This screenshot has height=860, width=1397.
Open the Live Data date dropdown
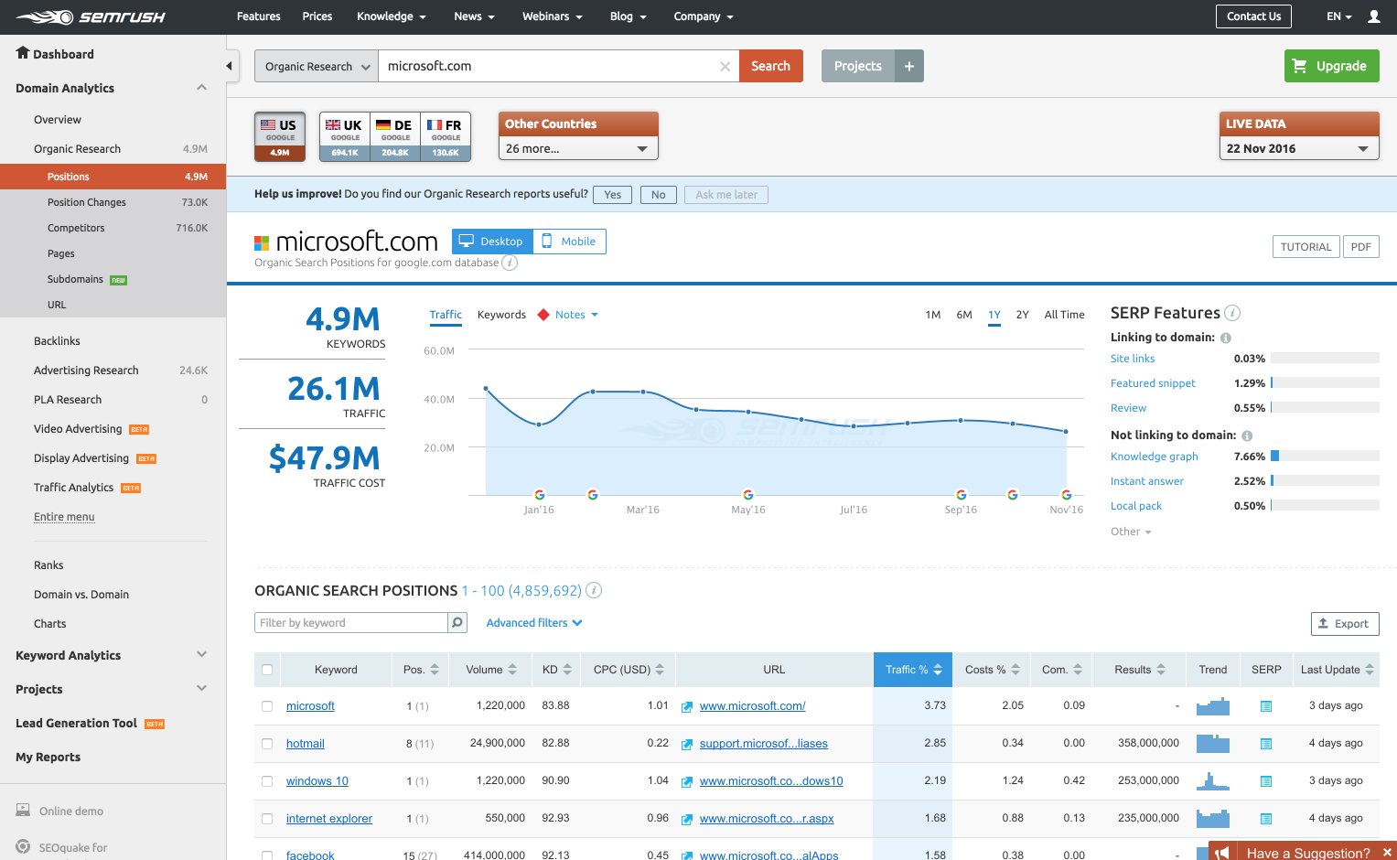coord(1299,148)
